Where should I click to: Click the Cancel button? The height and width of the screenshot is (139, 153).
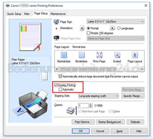100,131
